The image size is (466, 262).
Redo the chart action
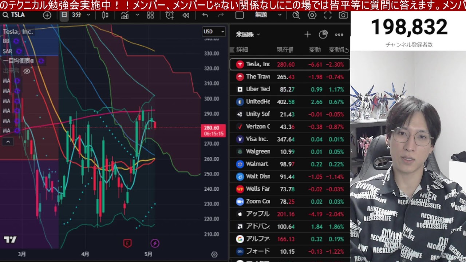point(221,15)
